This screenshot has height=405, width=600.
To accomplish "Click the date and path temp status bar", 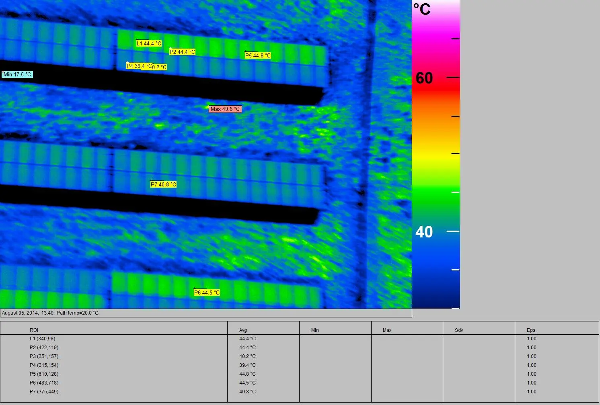I will point(51,313).
